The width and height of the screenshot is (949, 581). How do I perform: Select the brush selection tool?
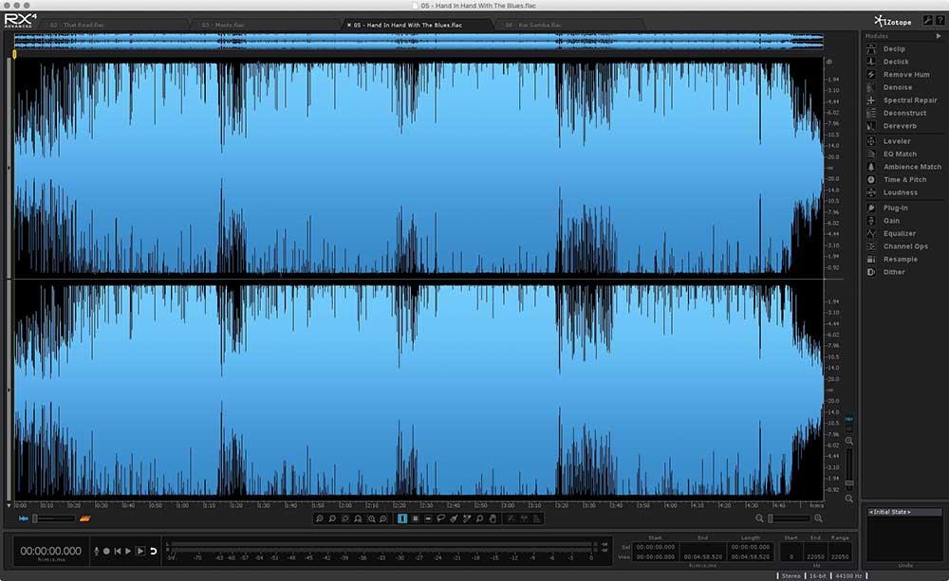454,518
